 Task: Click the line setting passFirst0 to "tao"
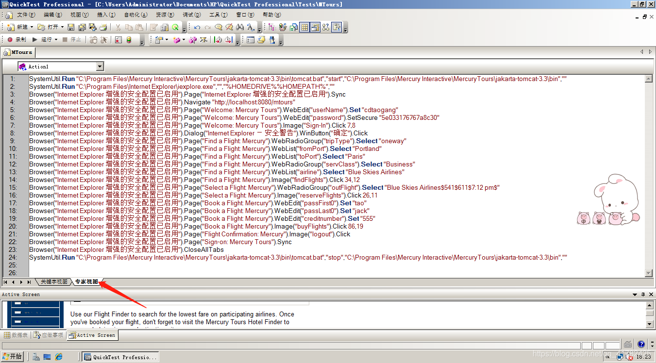tap(198, 203)
